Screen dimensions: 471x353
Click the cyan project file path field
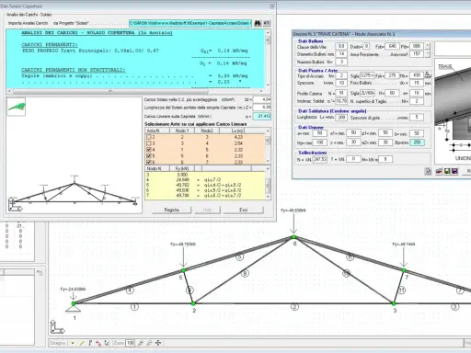[190, 23]
